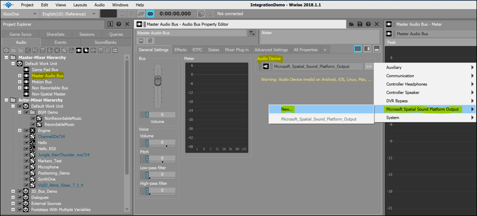Expand the Footsteps With Multiple Variables unit
Screen dimensions: 477x216
13,210
